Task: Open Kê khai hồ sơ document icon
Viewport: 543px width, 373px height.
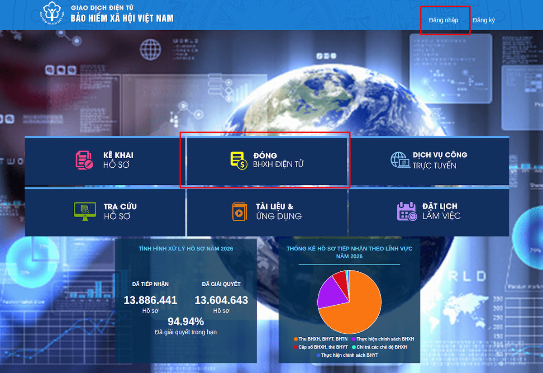Action: (85, 160)
